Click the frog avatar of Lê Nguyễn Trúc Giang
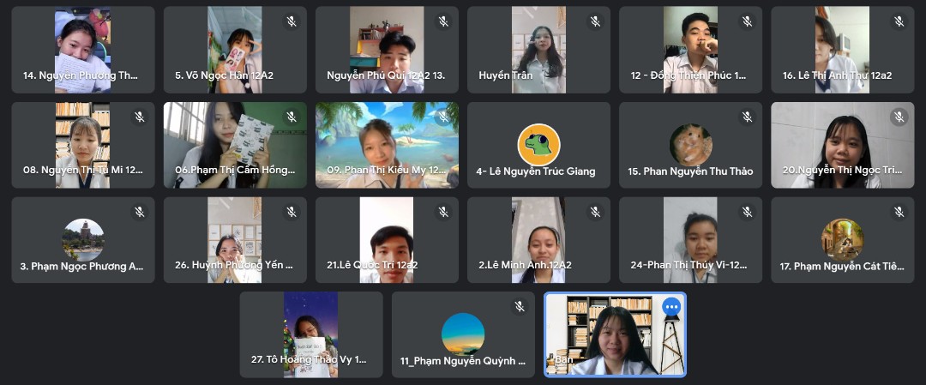 point(538,145)
